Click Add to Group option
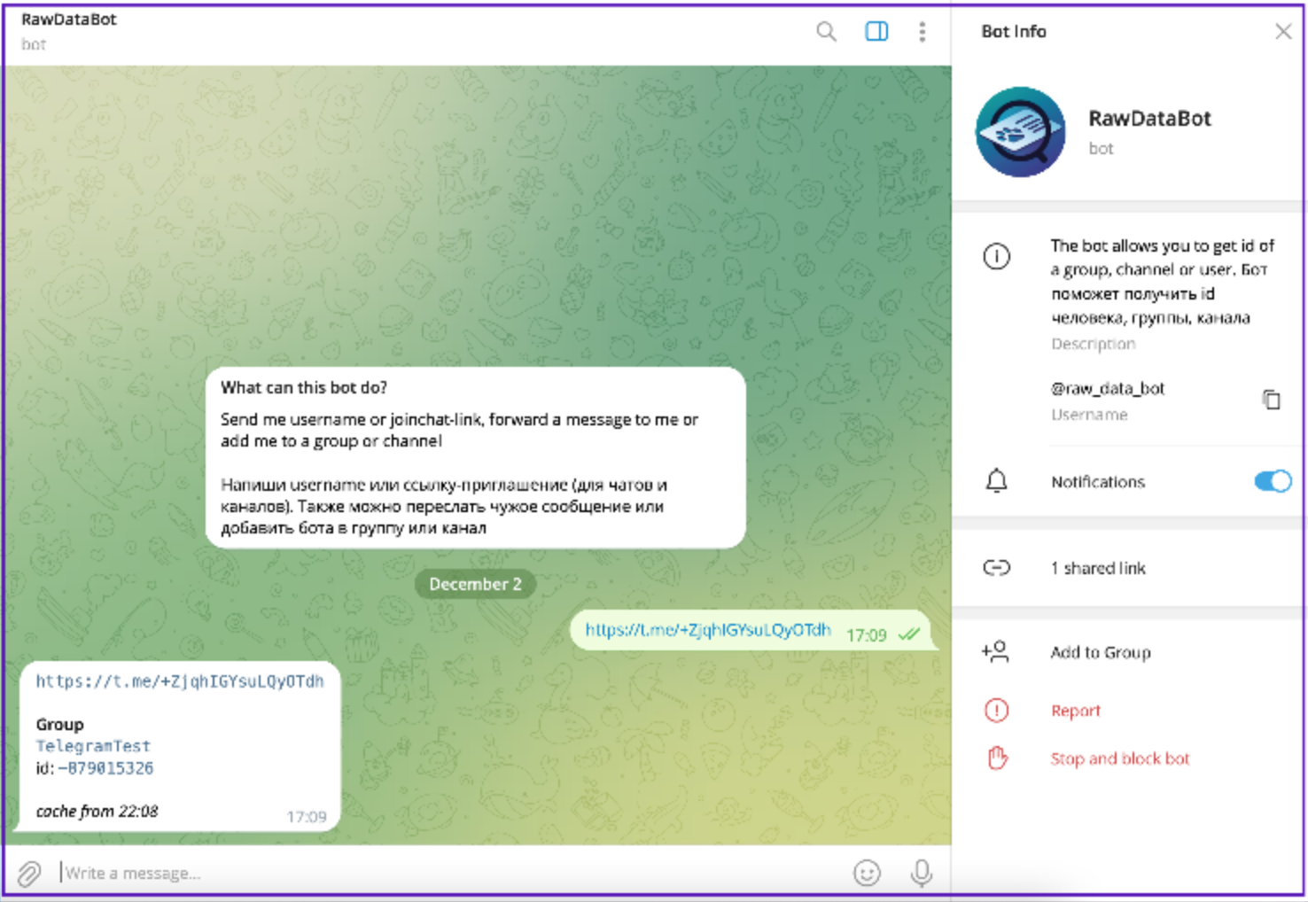 click(1100, 653)
